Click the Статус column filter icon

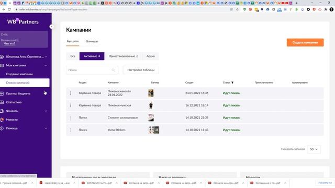click(x=232, y=83)
